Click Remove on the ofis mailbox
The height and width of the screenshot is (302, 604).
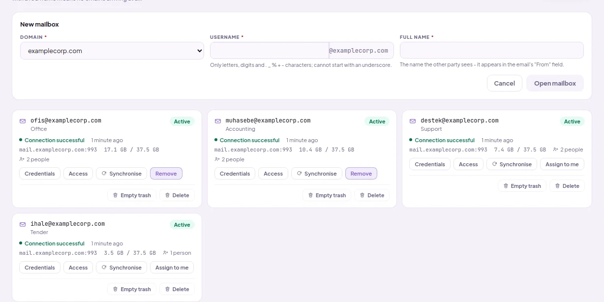point(166,174)
